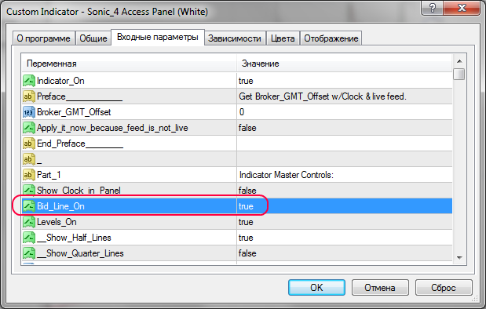Click the boolean icon beside Indicator_On
The height and width of the screenshot is (309, 486).
click(29, 81)
